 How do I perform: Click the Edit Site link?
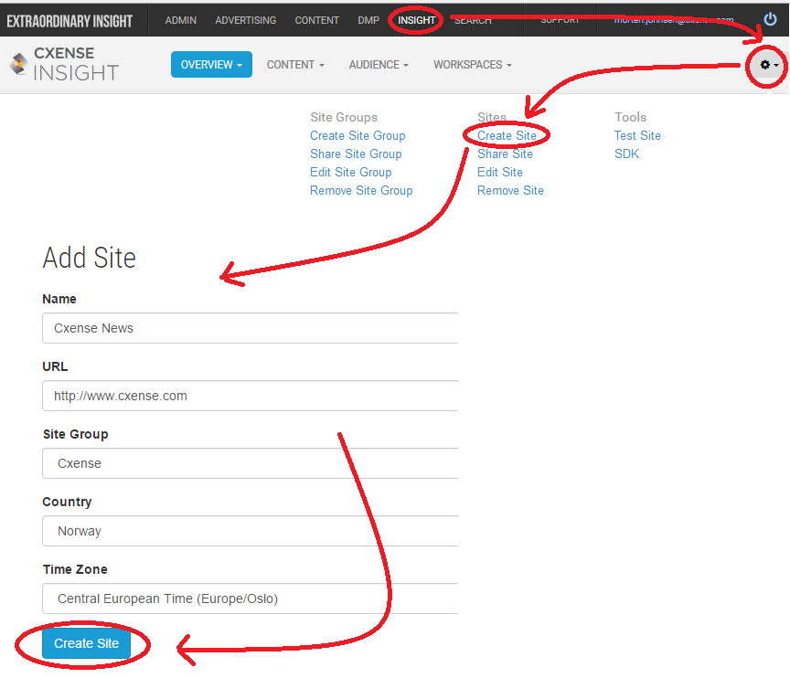pos(500,172)
